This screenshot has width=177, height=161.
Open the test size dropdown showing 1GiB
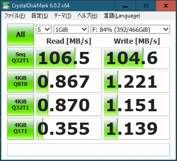(71, 30)
